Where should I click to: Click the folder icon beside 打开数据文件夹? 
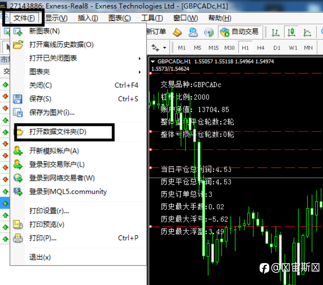point(19,132)
